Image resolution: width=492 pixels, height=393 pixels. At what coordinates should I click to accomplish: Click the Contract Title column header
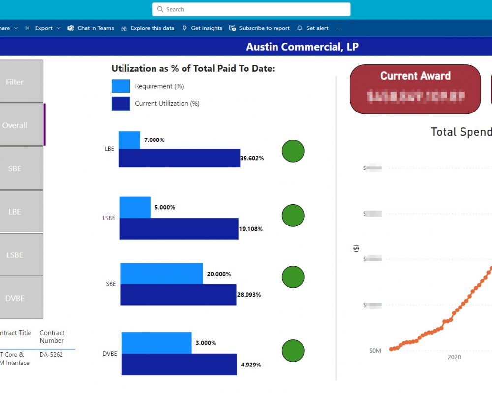(x=15, y=333)
